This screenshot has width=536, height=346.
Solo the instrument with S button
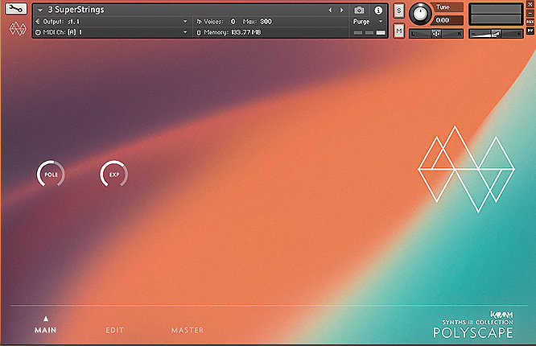coord(398,10)
